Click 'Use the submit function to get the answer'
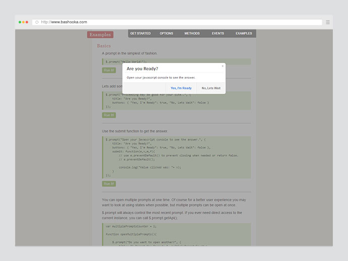Image resolution: width=348 pixels, height=261 pixels. [135, 131]
